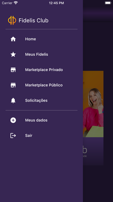This screenshot has width=113, height=202.
Task: Click the Fidelis Club logo icon
Action: 12,20
